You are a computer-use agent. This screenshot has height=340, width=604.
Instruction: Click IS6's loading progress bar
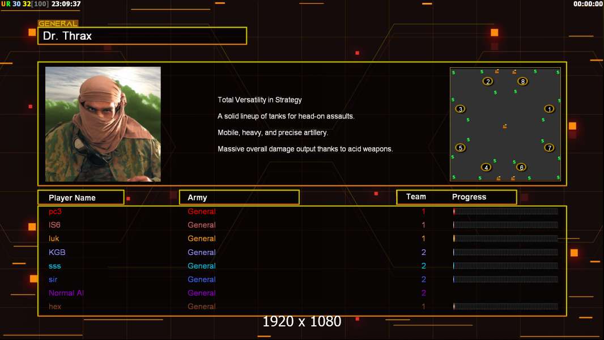505,225
